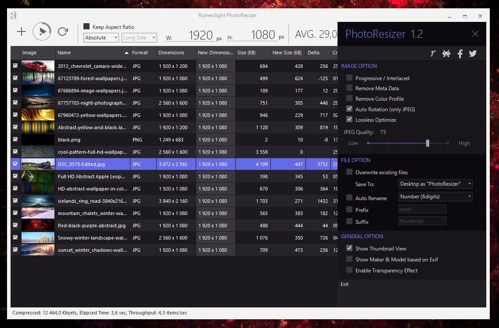
Task: Click the sort arrow in Name header
Action: (x=126, y=53)
